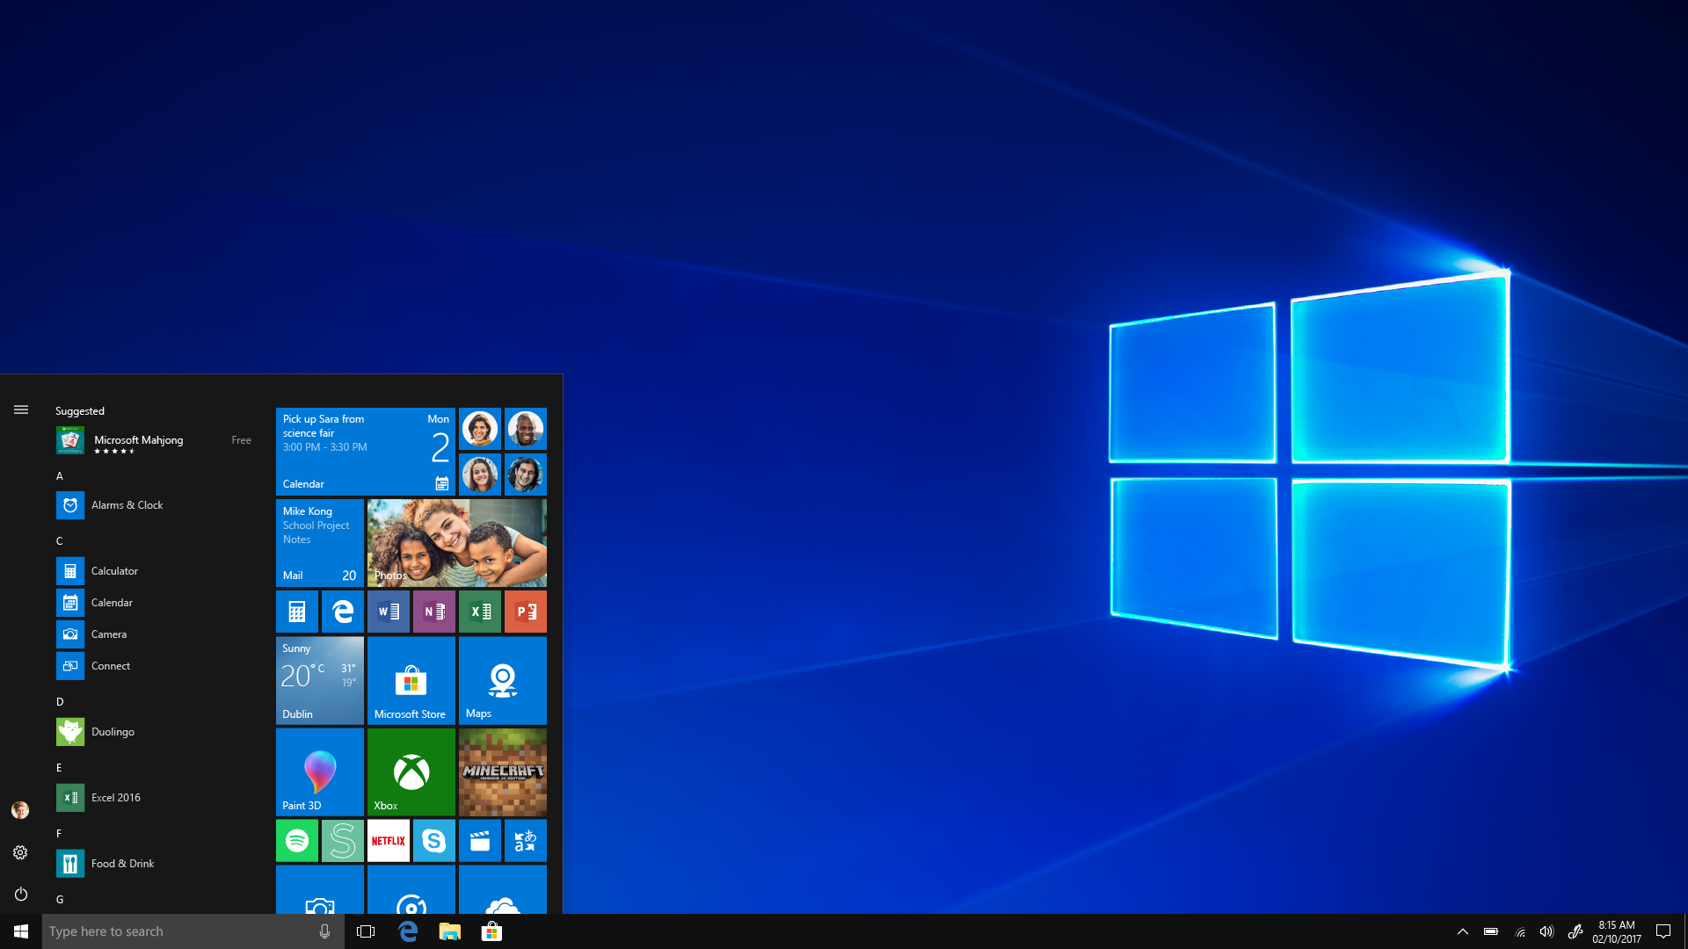This screenshot has width=1688, height=949.
Task: Open Settings gear in Start menu
Action: [x=21, y=852]
